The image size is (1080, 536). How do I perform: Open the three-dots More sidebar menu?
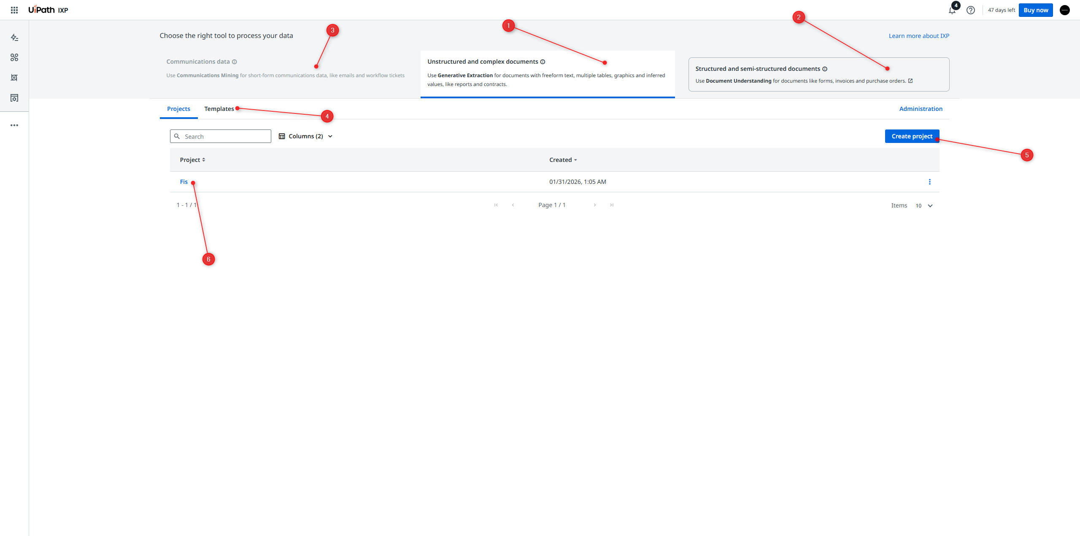(14, 125)
